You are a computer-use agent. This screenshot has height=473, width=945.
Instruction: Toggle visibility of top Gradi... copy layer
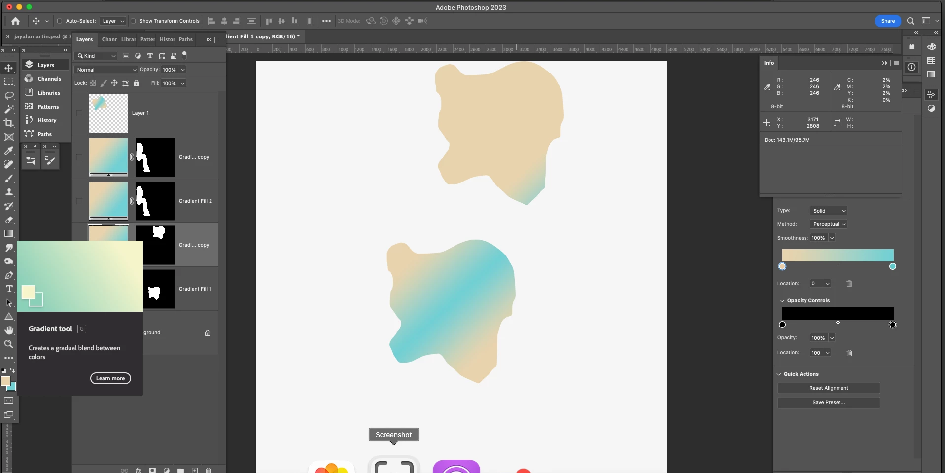(x=79, y=157)
